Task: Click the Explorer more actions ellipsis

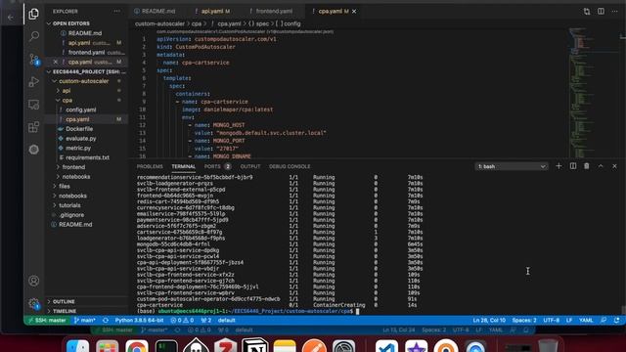Action: (x=116, y=11)
